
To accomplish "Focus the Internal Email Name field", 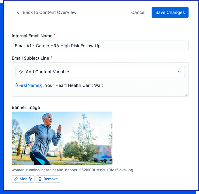I will click(x=100, y=46).
